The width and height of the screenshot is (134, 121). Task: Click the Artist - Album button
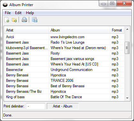tap(63, 106)
